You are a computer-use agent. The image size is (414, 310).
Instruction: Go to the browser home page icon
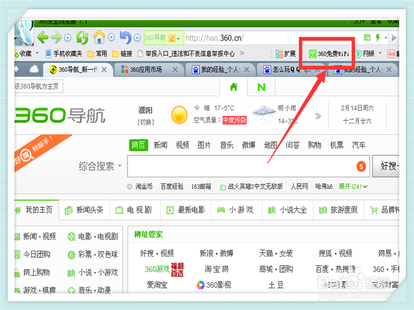(x=99, y=37)
